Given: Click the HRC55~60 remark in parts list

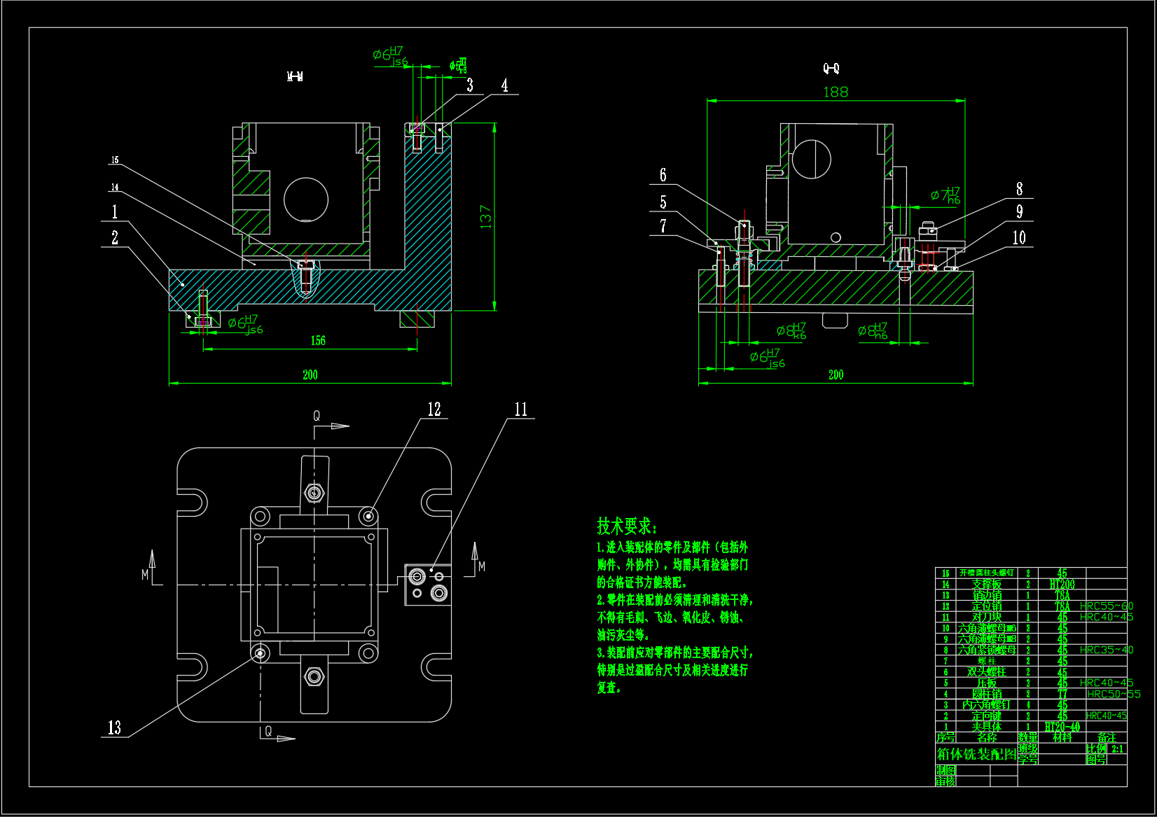Looking at the screenshot, I should click(1106, 606).
